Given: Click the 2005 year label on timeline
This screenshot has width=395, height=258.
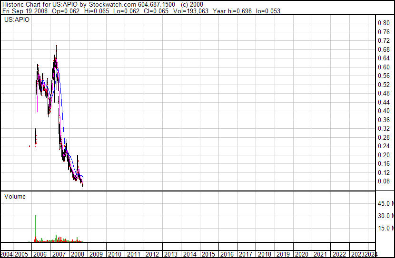Looking at the screenshot, I should tap(21, 255).
